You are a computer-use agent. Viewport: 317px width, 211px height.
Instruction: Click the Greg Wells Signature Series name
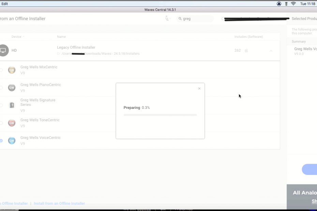pos(38,102)
